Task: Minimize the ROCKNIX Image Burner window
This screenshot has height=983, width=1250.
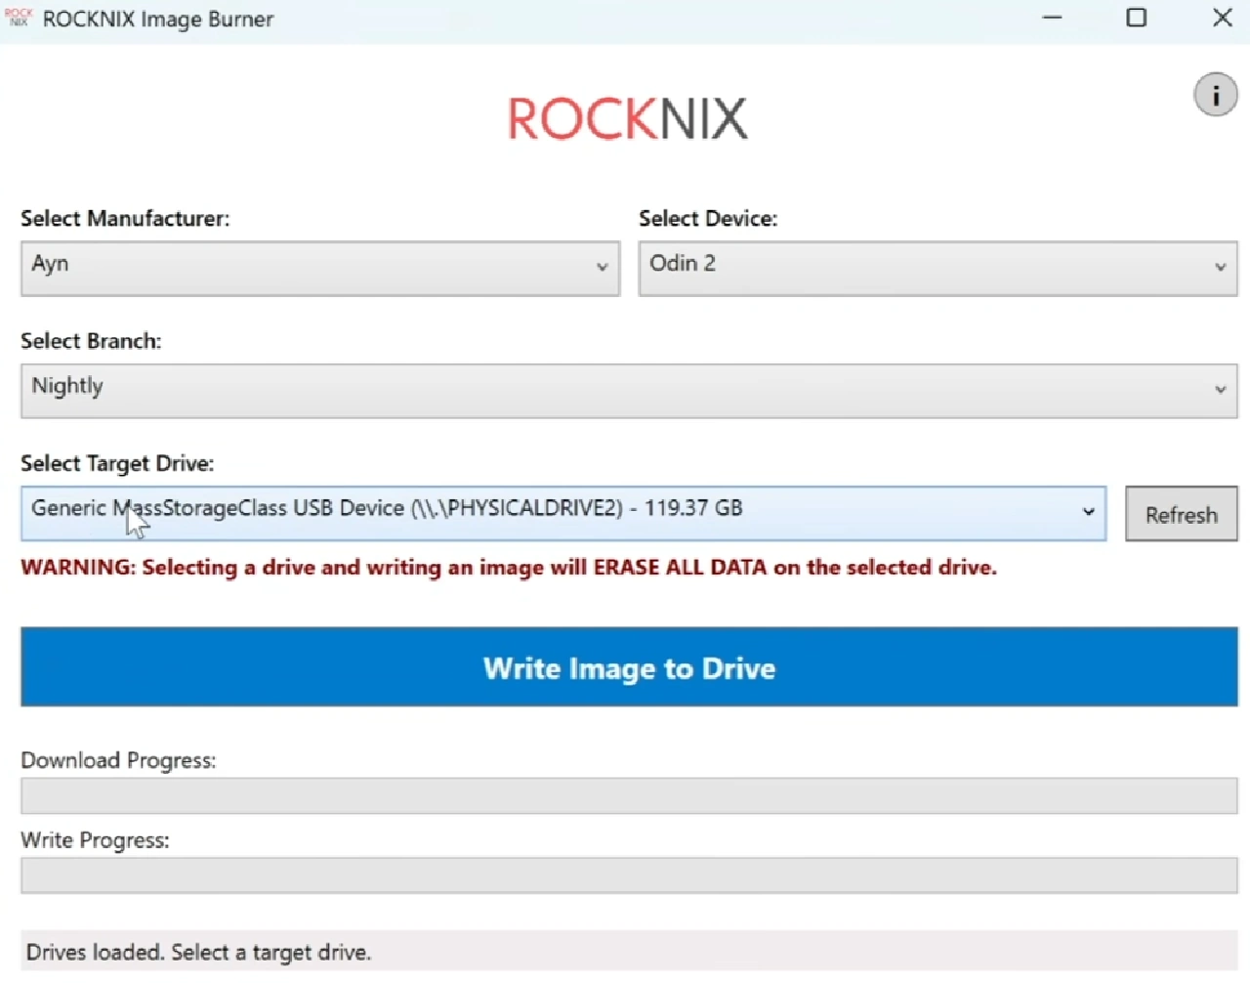Action: [x=1052, y=18]
